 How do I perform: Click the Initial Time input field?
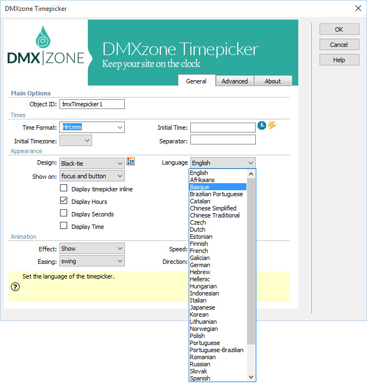(x=223, y=128)
